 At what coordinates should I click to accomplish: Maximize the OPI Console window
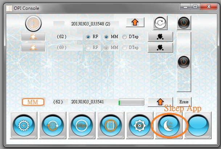[x=195, y=7]
